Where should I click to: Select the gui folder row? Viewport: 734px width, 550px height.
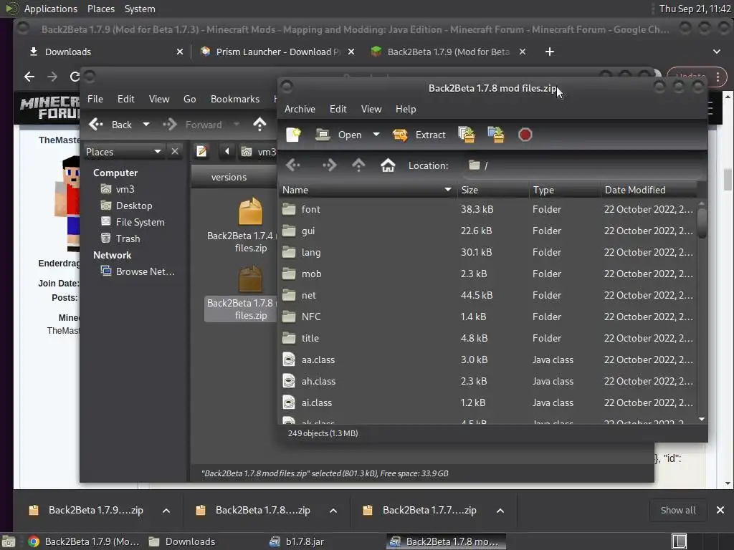pos(487,231)
